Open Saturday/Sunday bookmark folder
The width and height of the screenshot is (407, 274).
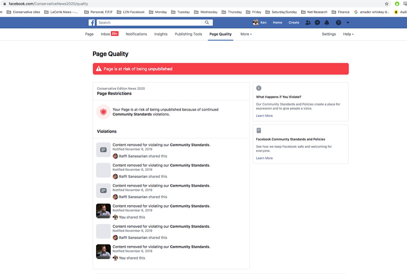(281, 12)
